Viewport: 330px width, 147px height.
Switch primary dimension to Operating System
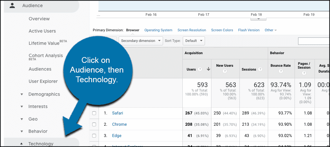click(158, 30)
